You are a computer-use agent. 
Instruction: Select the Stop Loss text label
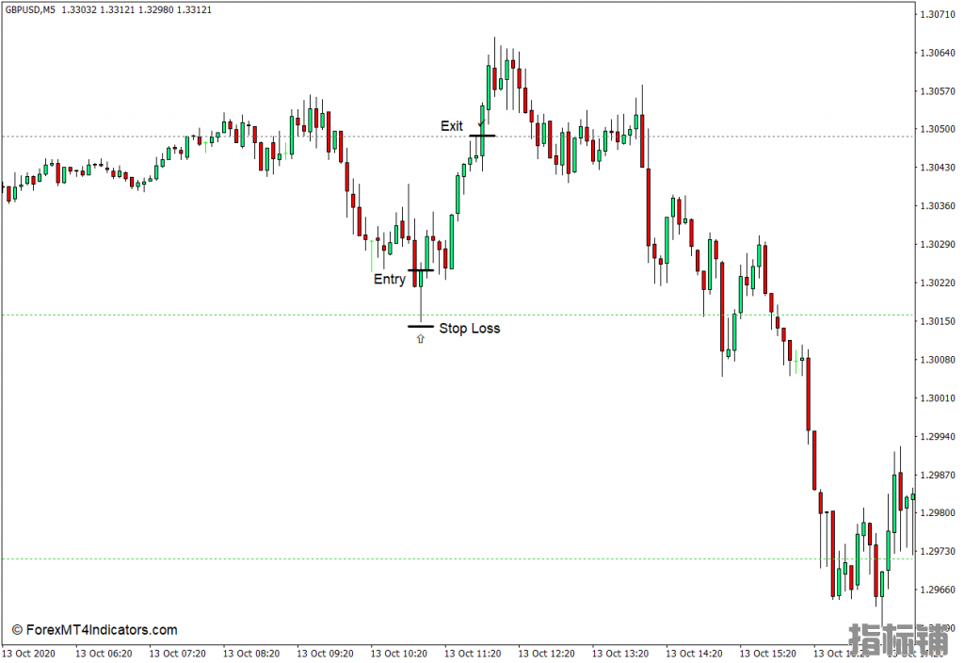pos(470,329)
